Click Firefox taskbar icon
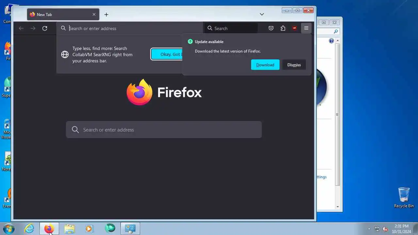 point(49,228)
